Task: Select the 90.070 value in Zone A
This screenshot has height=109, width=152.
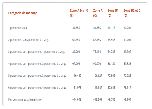Action: [97, 64]
